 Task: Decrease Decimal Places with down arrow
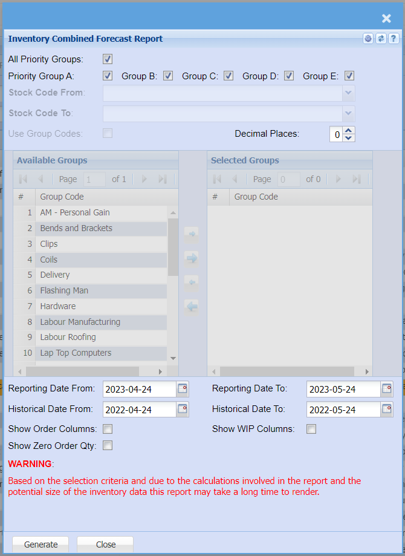click(349, 138)
